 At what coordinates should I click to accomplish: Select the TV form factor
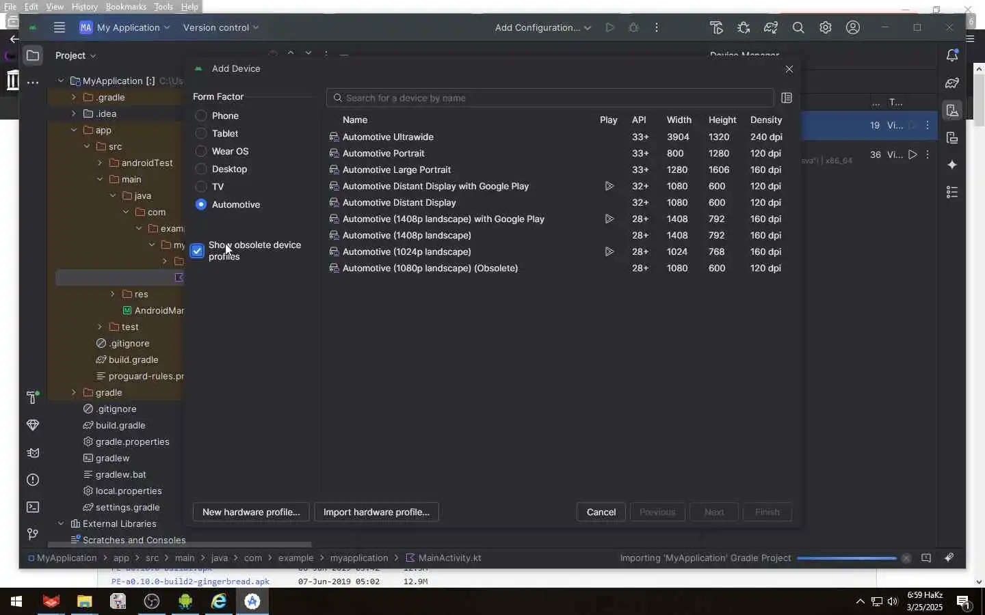click(209, 187)
